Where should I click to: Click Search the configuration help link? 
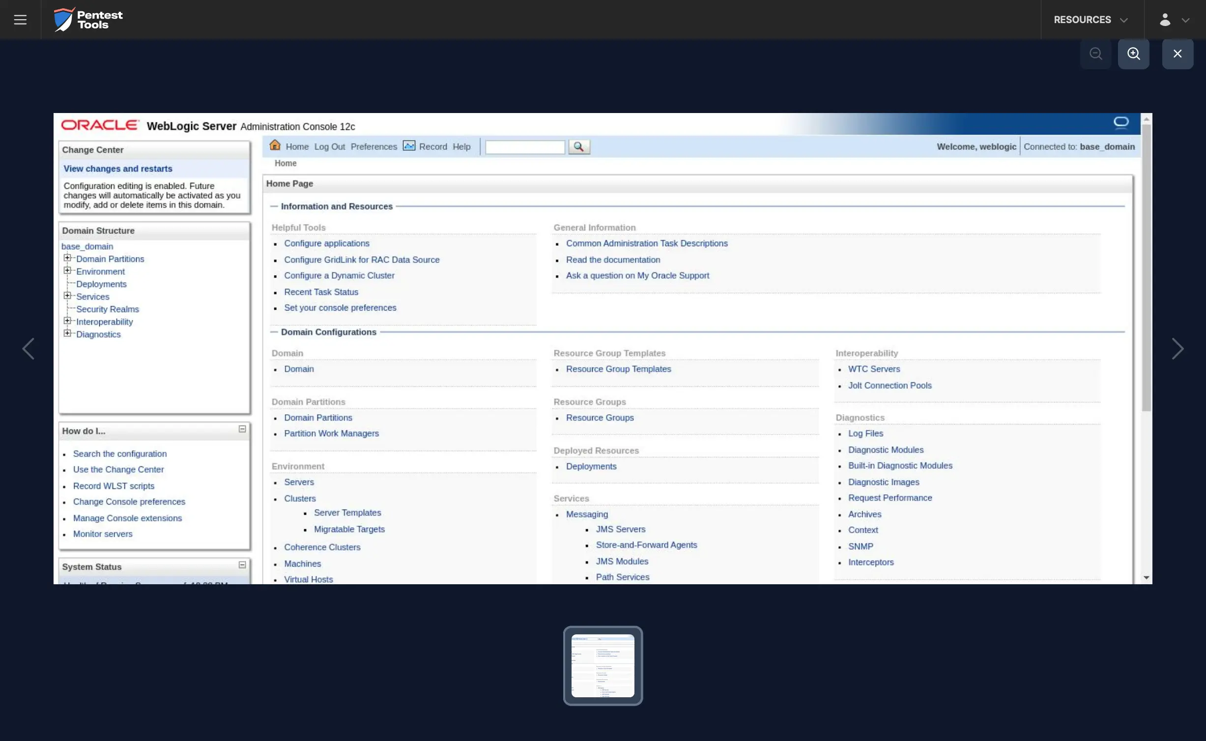[x=120, y=454]
